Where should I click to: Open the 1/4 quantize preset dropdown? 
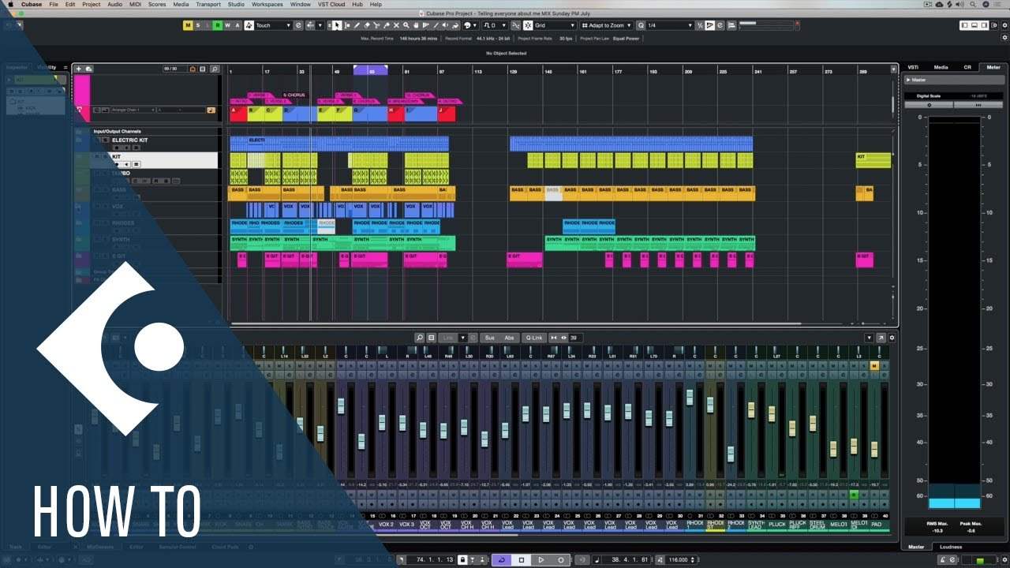coord(670,25)
